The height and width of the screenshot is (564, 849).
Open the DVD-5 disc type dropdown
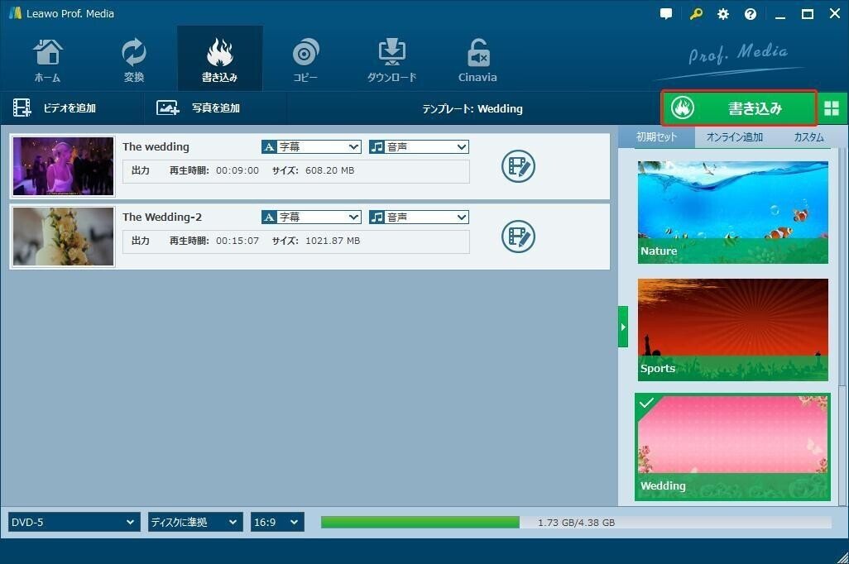click(x=73, y=522)
